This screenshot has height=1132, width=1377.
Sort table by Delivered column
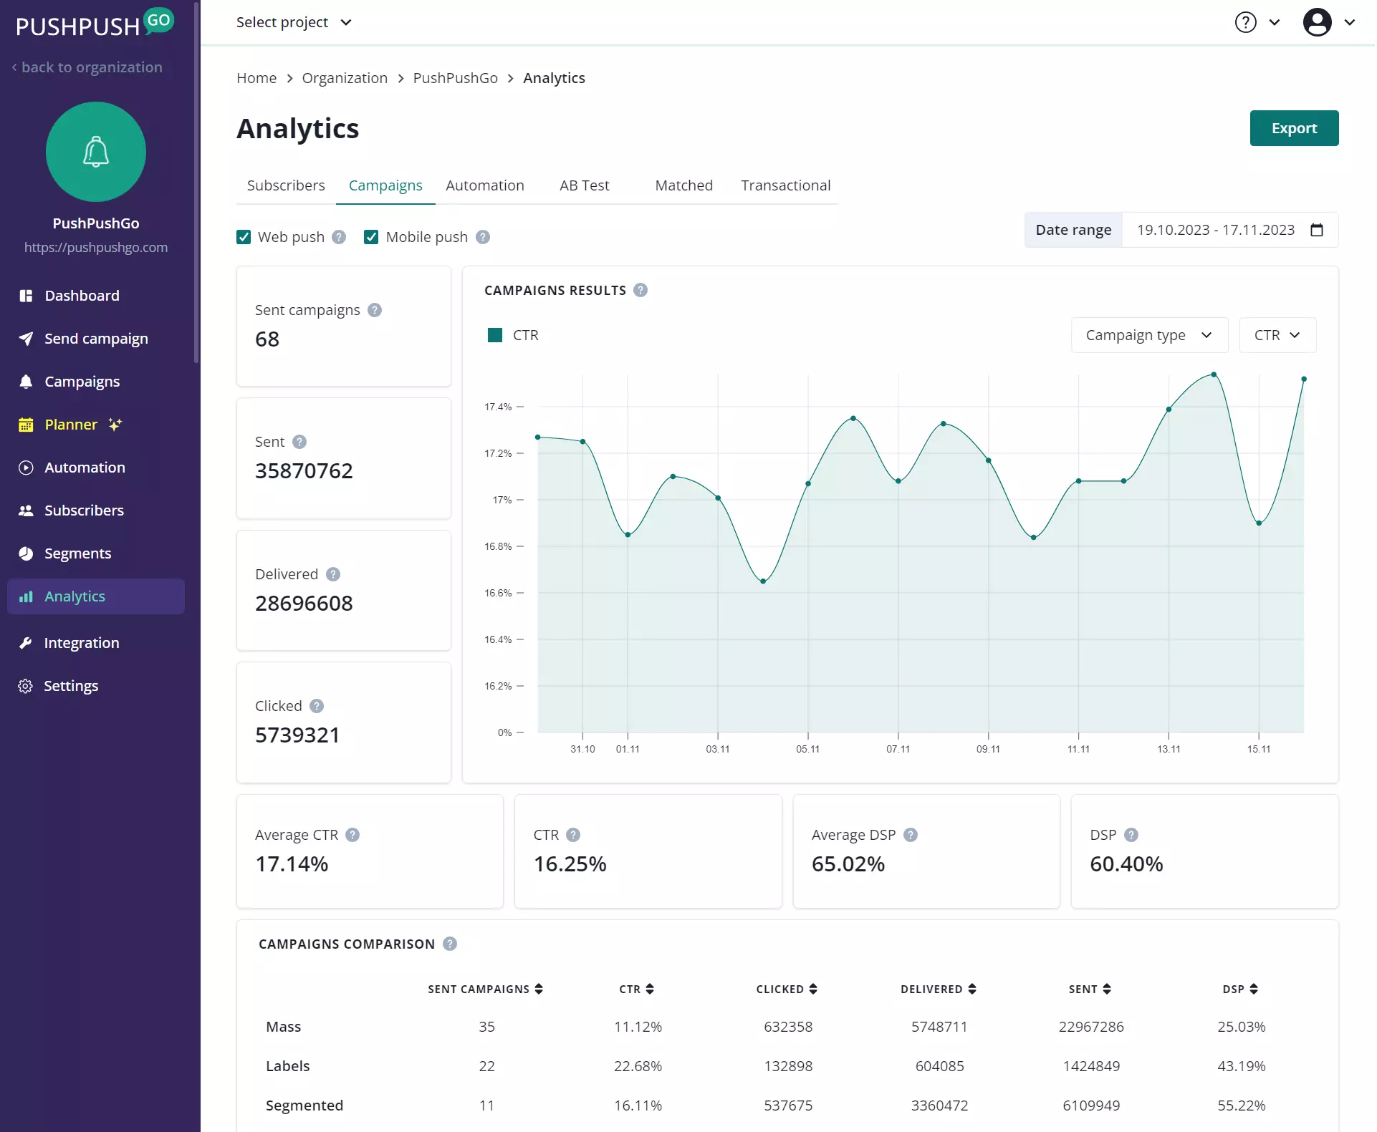[939, 989]
